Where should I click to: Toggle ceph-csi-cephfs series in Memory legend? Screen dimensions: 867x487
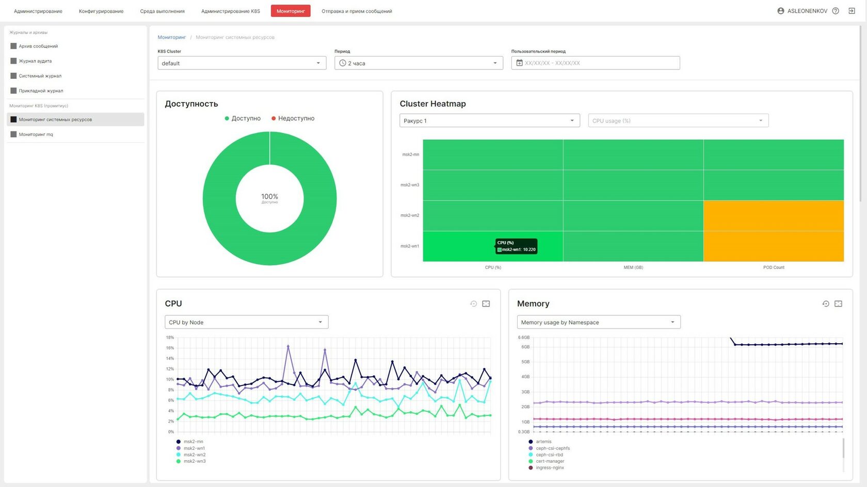[x=549, y=448]
